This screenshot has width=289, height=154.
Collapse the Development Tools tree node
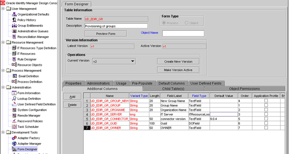tap(3, 132)
